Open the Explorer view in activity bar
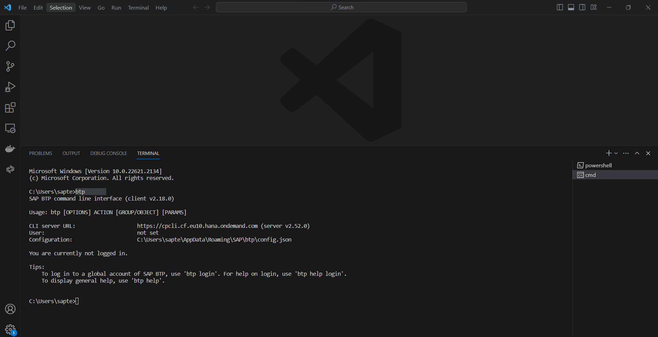Viewport: 658px width, 337px height. (x=10, y=25)
